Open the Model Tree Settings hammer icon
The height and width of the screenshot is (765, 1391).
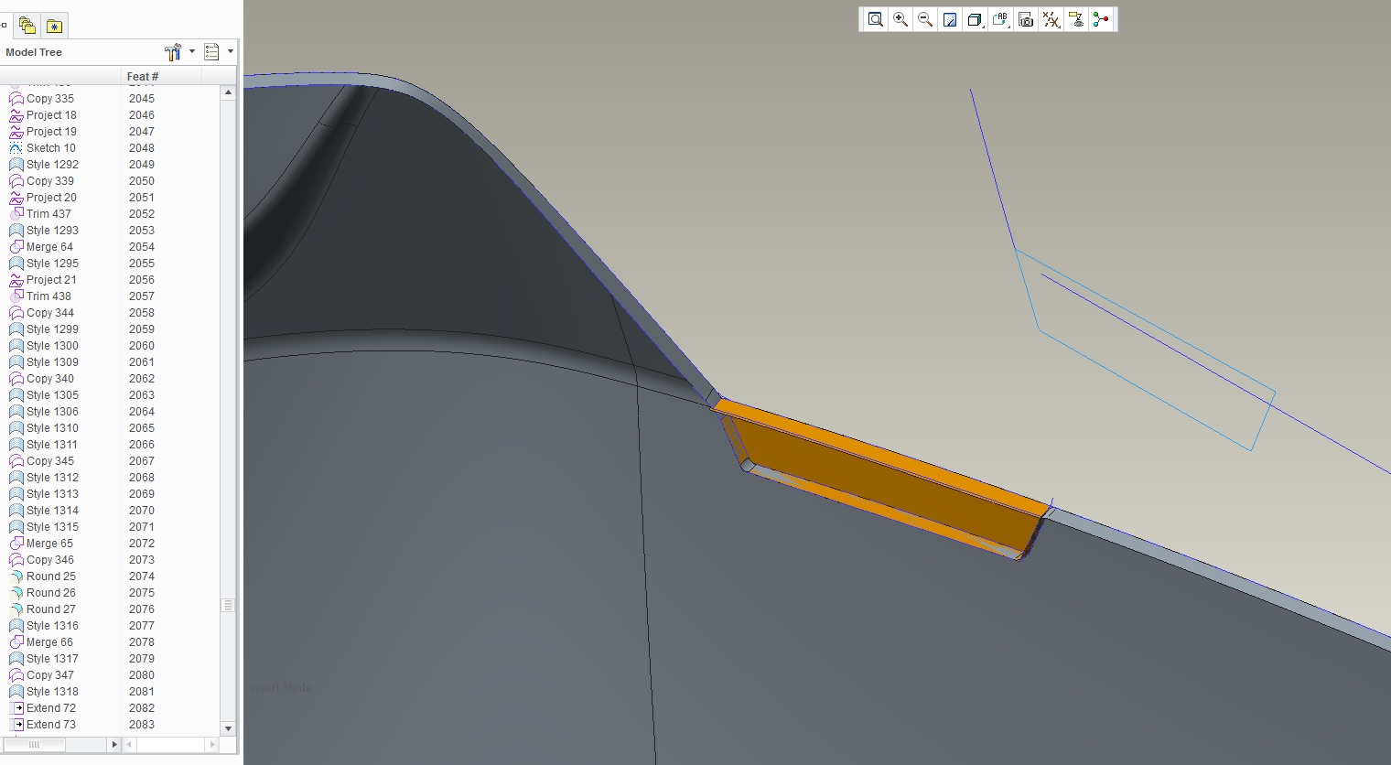coord(173,52)
